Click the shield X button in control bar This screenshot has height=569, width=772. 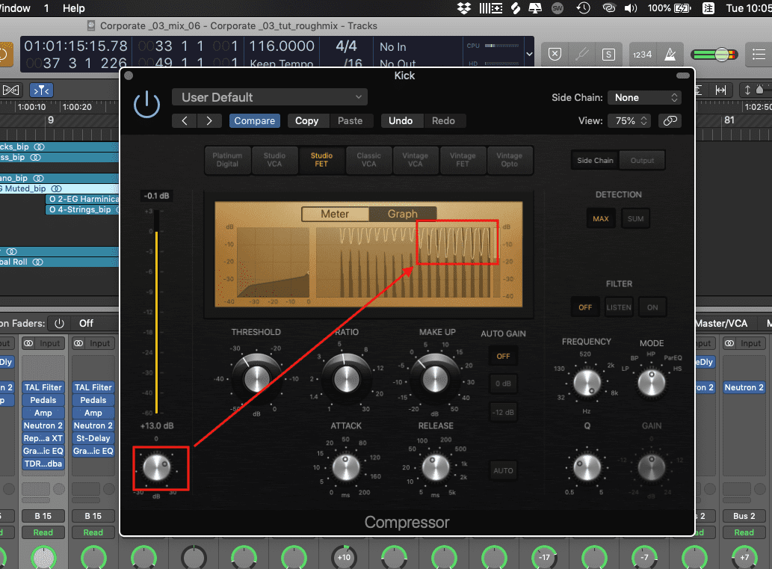click(x=555, y=54)
